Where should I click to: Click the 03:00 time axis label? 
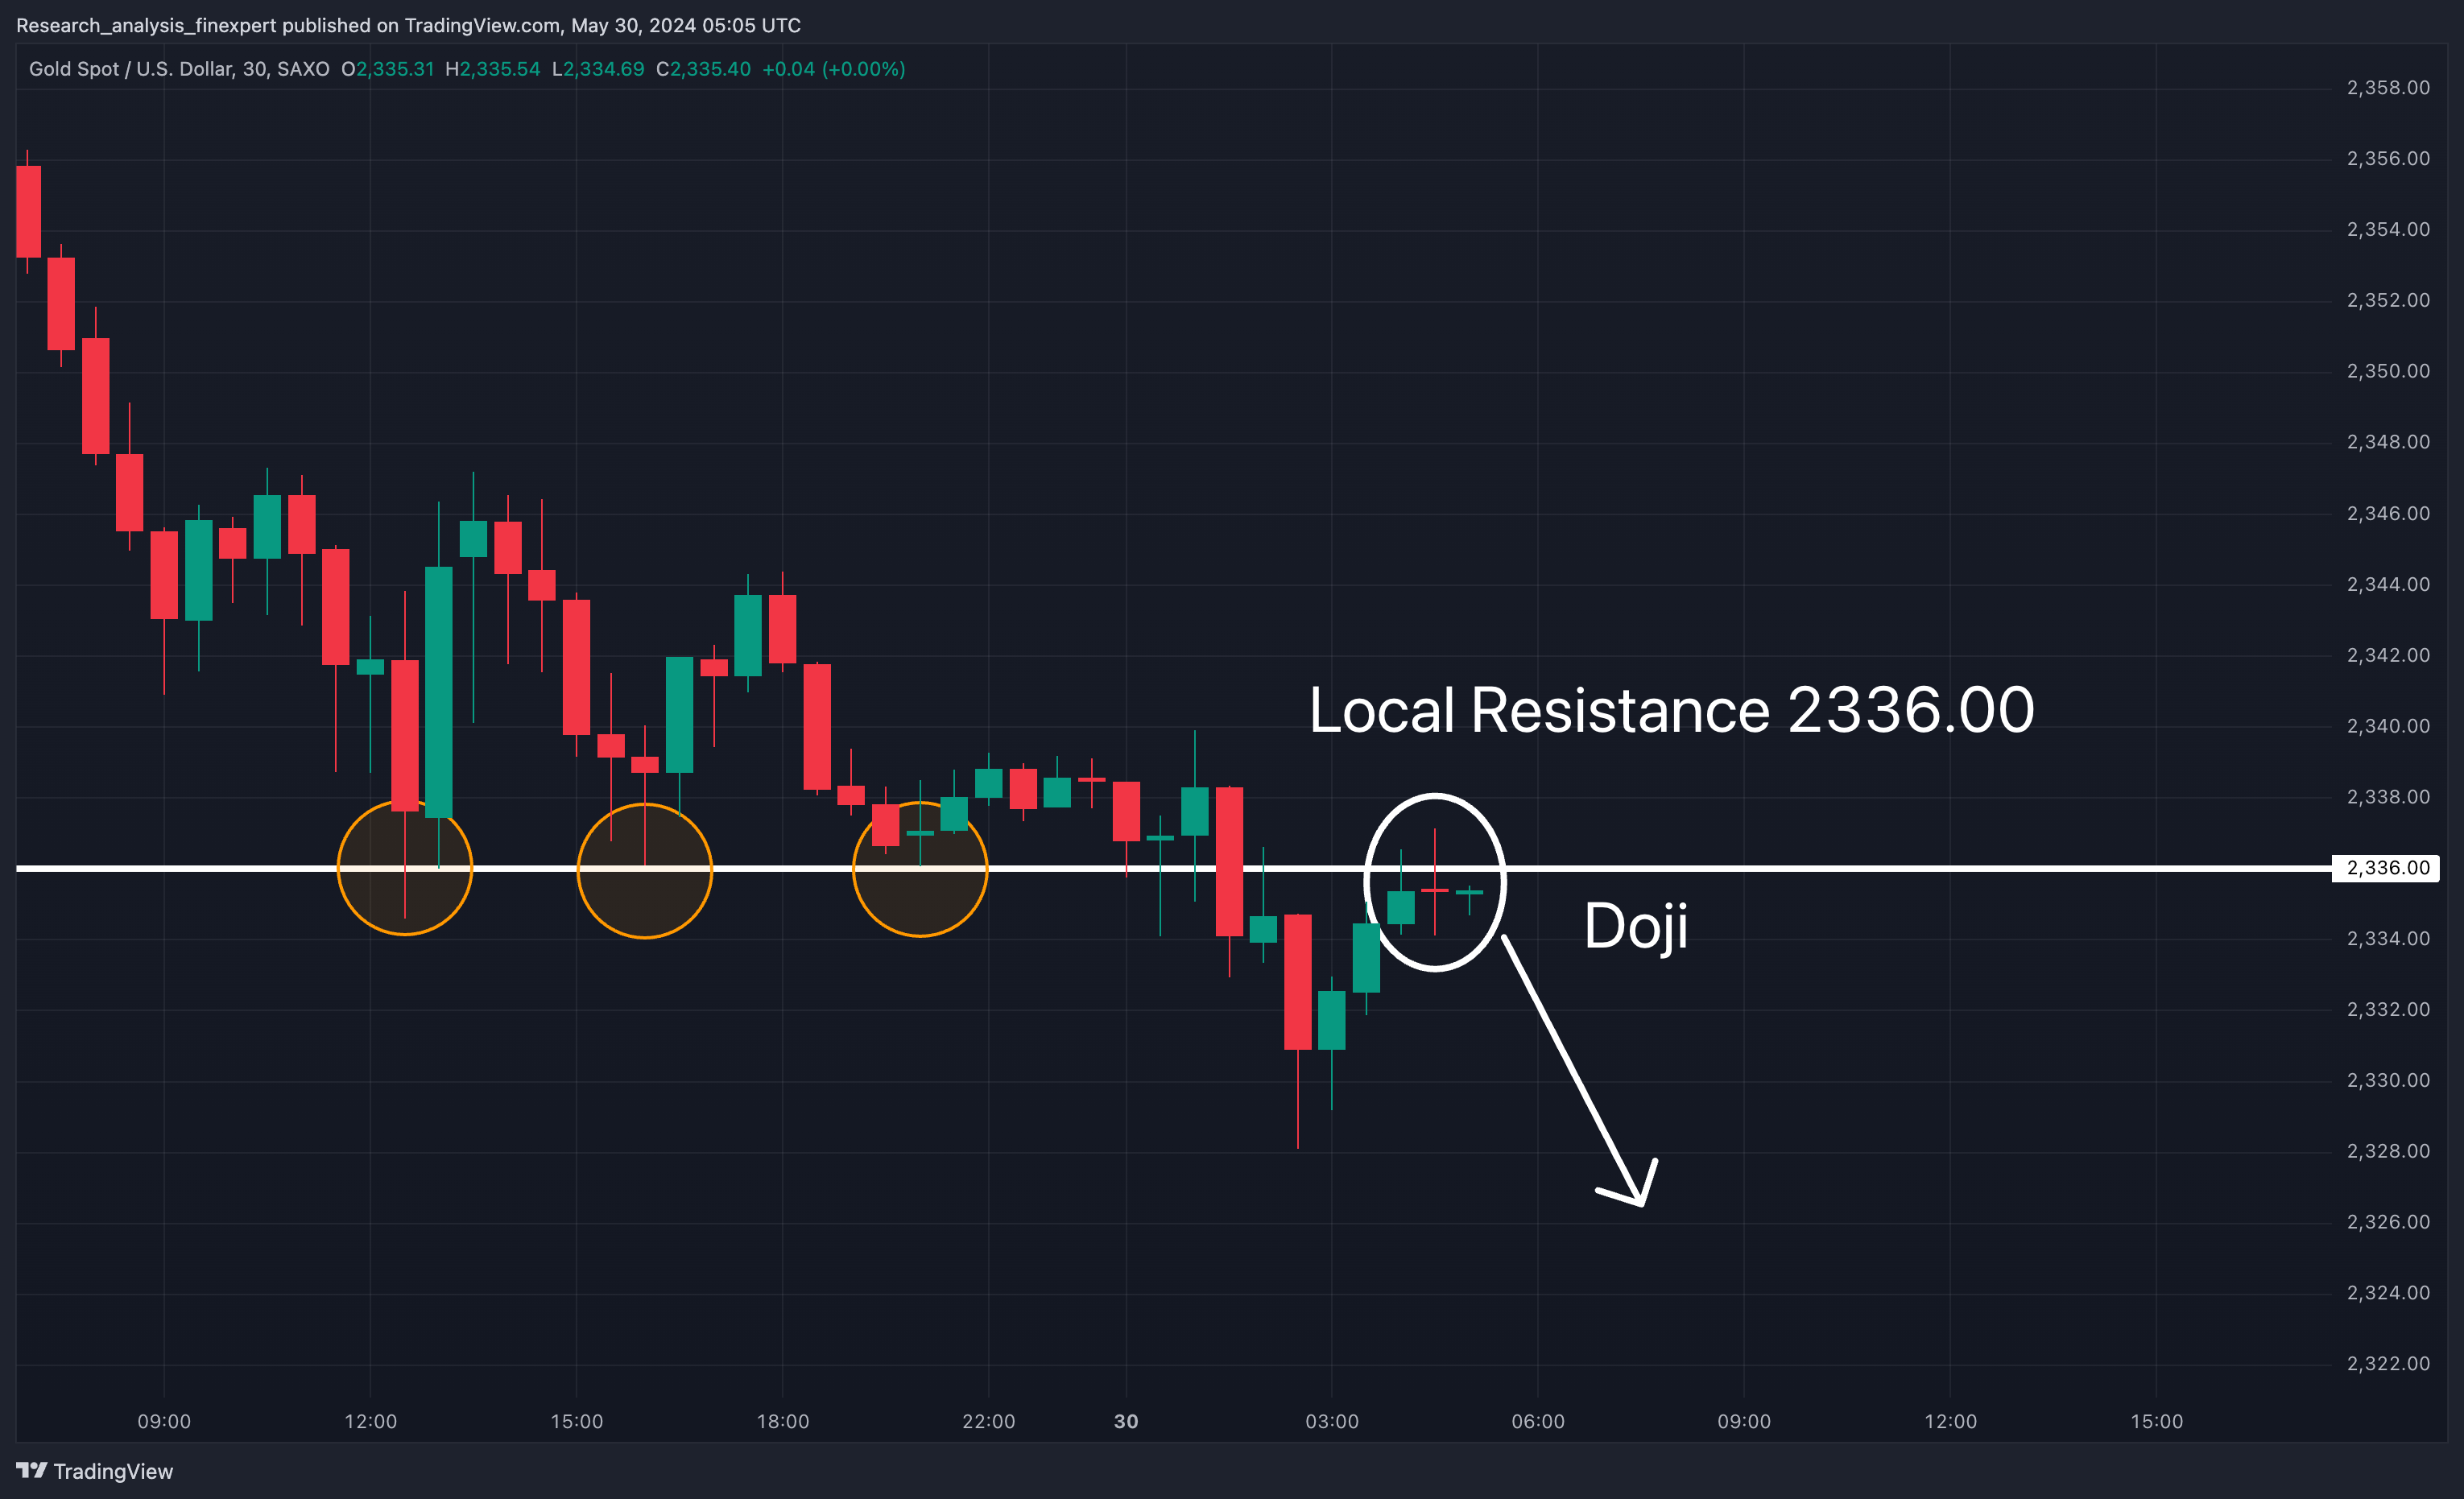tap(1331, 1421)
